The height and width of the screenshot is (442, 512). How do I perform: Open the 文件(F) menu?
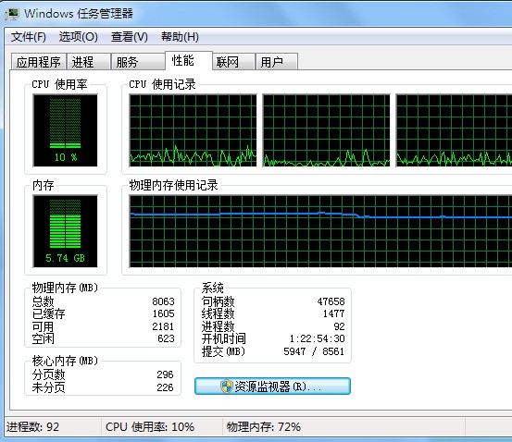click(x=29, y=37)
